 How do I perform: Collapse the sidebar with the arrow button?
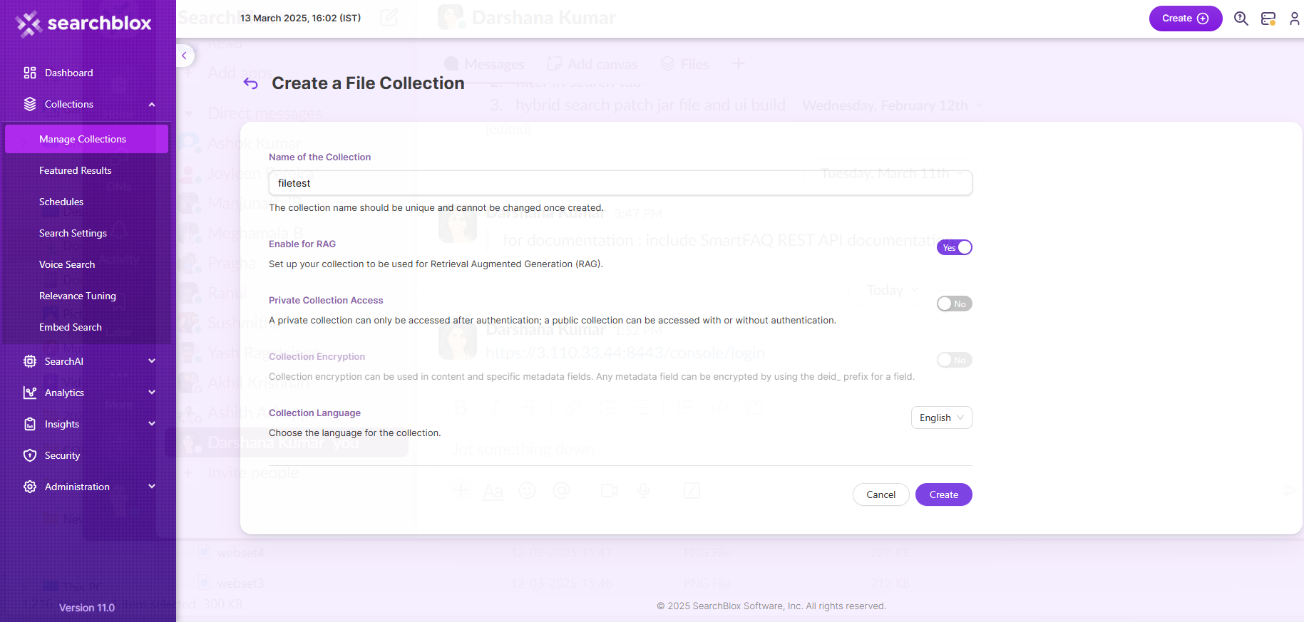[x=184, y=56]
